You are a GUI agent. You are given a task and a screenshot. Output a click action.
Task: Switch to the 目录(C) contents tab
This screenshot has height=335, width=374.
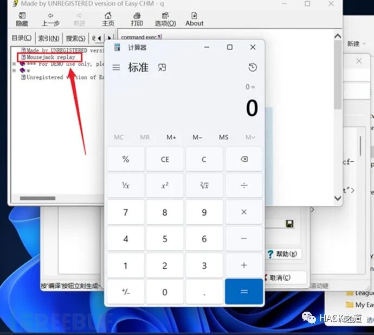22,38
